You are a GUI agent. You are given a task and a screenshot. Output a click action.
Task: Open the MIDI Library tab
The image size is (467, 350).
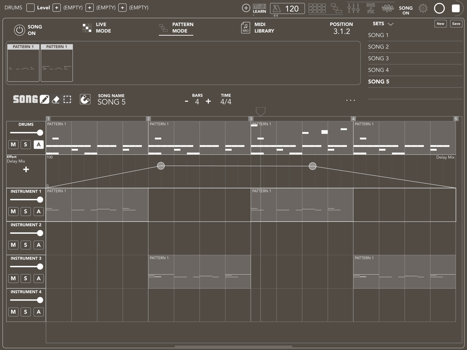pyautogui.click(x=257, y=28)
